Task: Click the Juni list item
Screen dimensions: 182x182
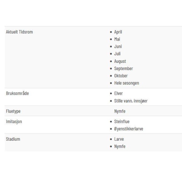Action: (118, 46)
